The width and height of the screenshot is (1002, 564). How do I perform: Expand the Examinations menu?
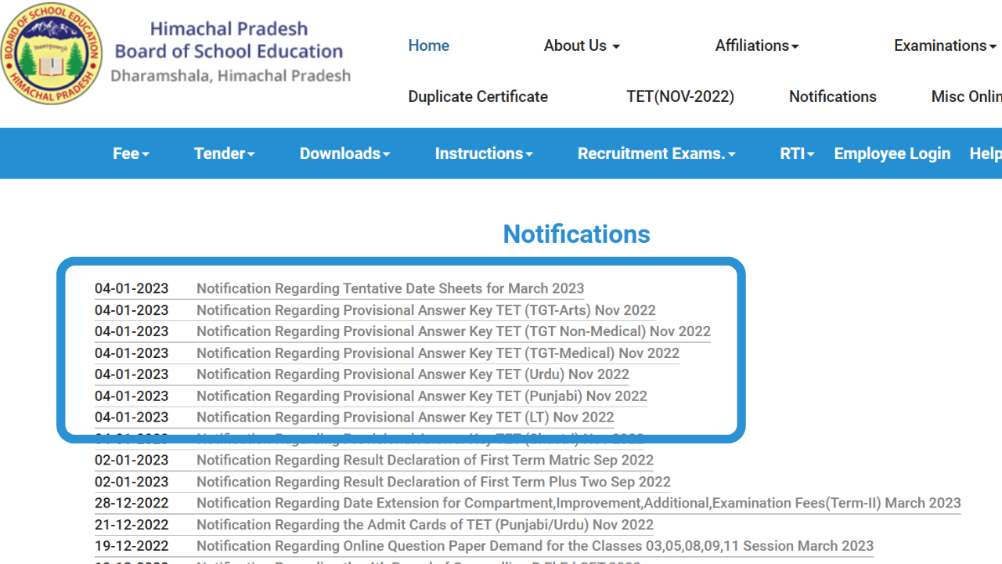click(946, 45)
